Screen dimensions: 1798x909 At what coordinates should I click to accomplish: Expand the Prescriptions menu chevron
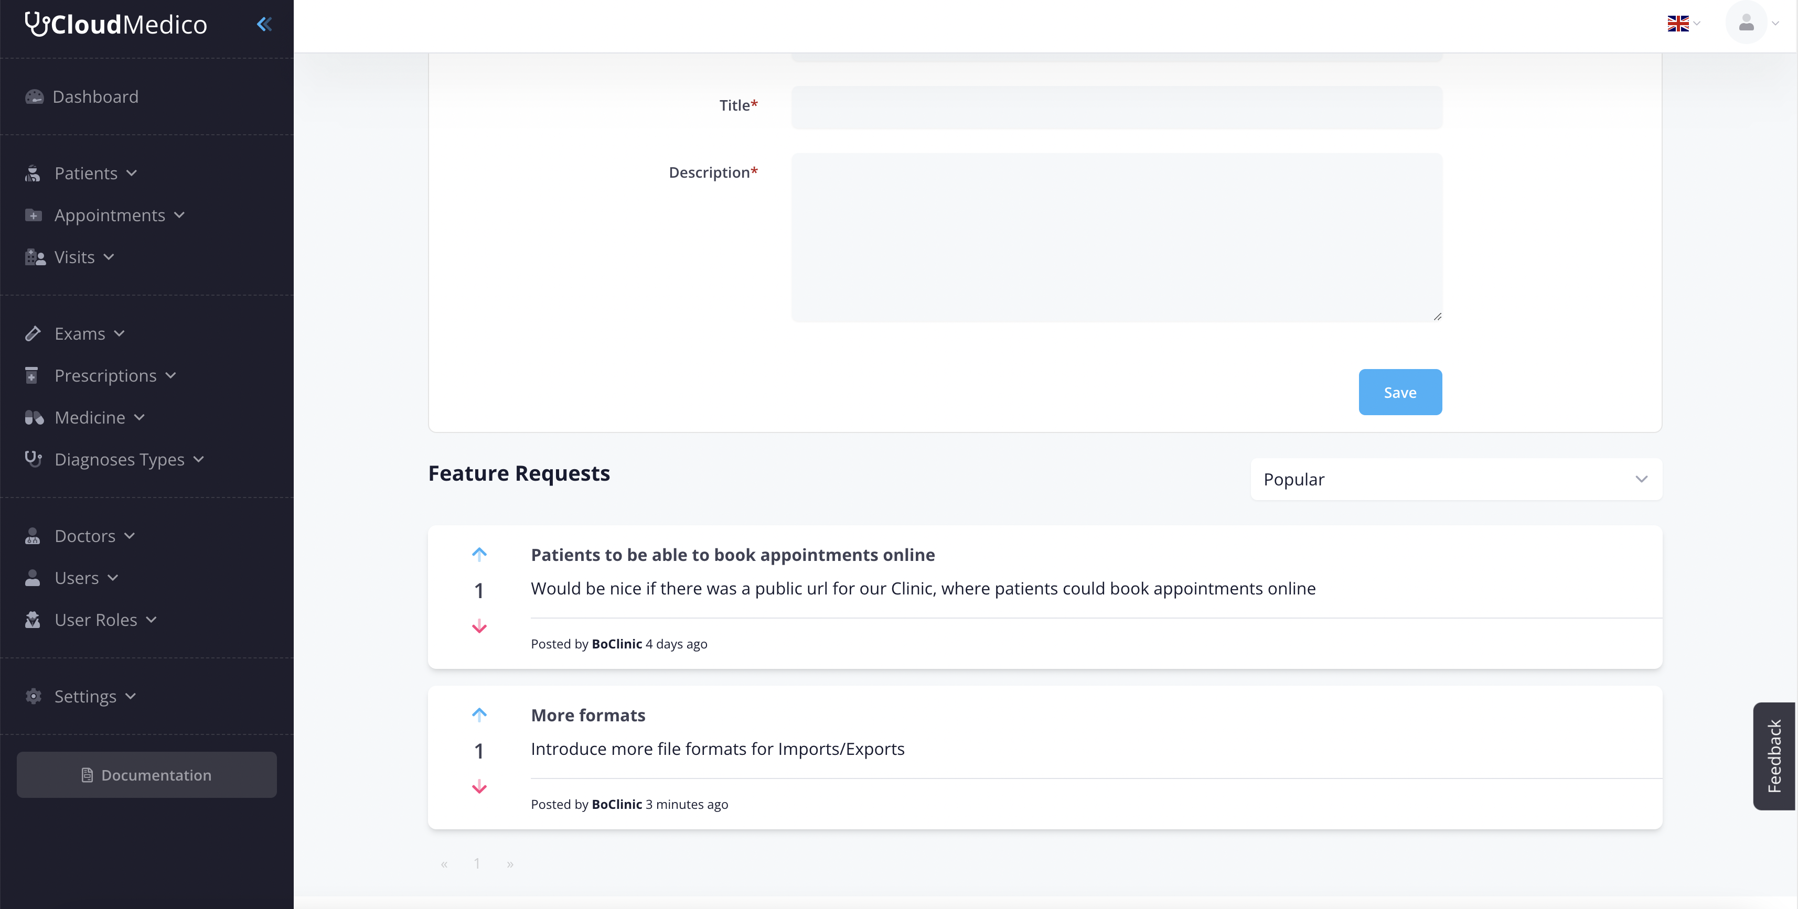coord(171,375)
